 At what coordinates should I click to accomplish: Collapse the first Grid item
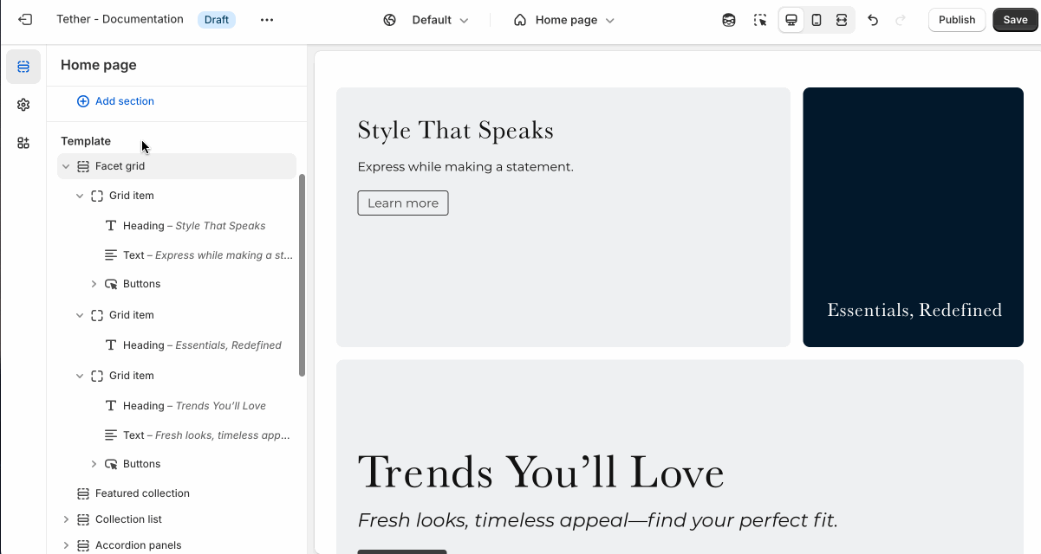tap(80, 196)
